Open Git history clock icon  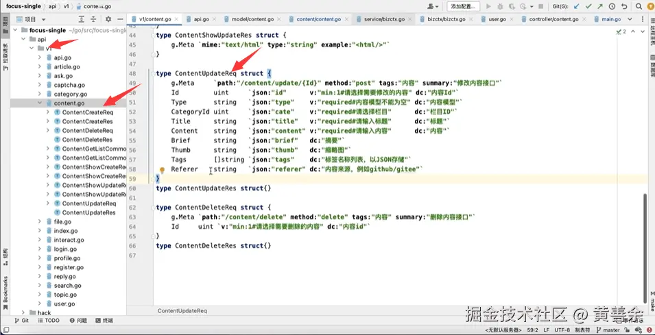(x=612, y=7)
